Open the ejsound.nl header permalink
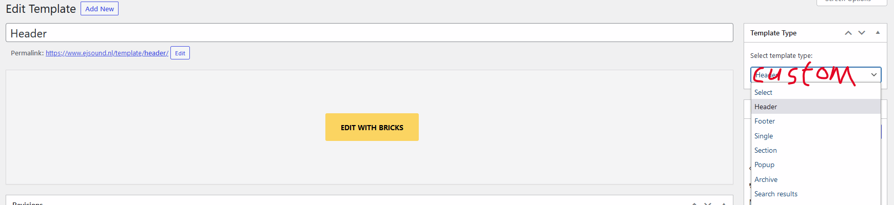894x205 pixels. (x=107, y=53)
